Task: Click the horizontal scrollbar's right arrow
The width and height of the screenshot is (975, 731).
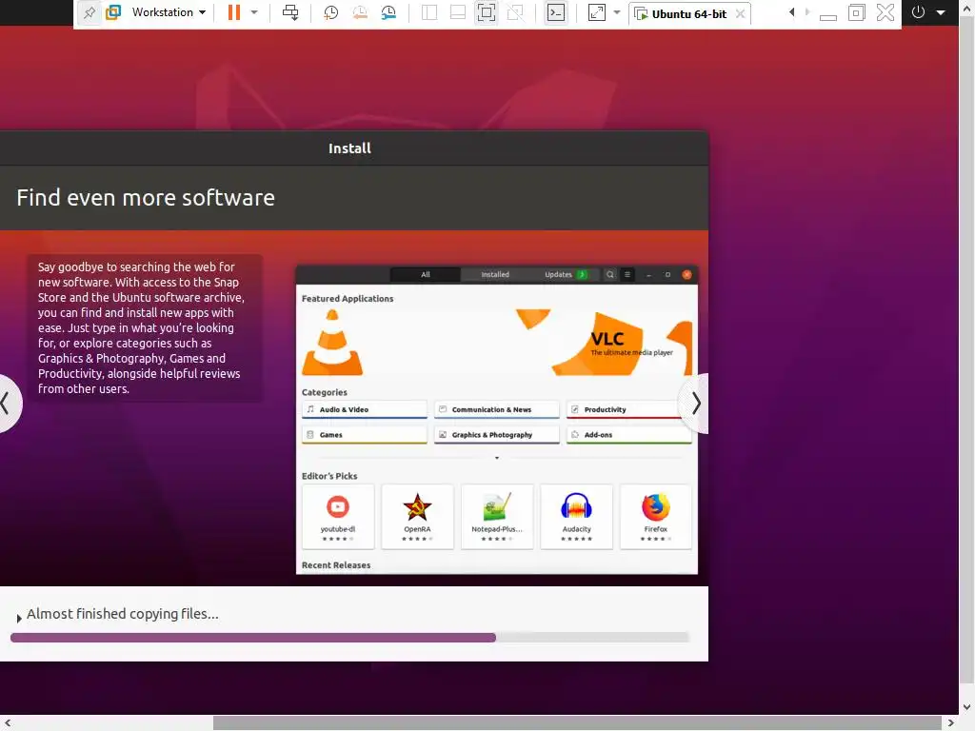Action: tap(951, 723)
